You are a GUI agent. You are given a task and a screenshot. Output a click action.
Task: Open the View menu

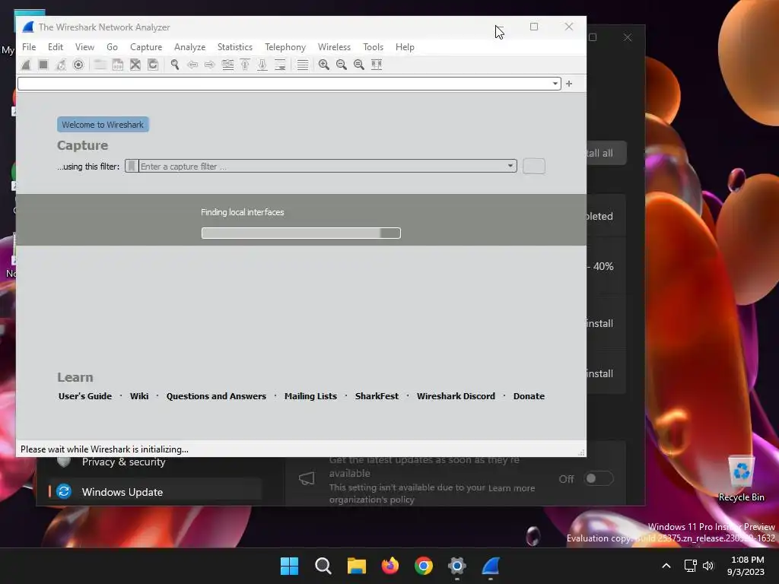pos(84,47)
